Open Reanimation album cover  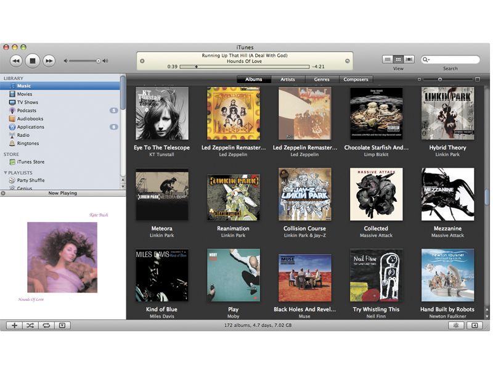pyautogui.click(x=234, y=197)
